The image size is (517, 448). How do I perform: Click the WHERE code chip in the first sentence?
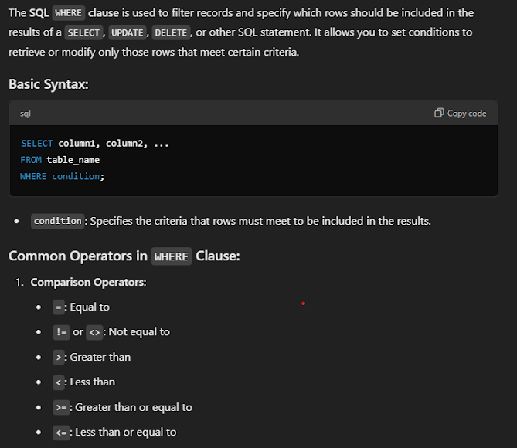[68, 13]
